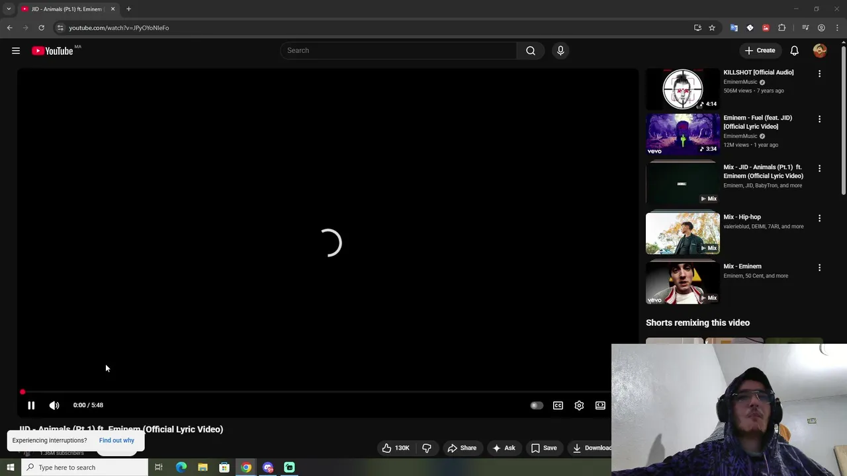Open KILLSHOT Official Audio thumbnail

[x=682, y=89]
